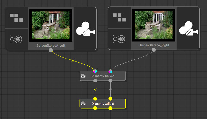Click right yellow input port of Disparity Adjust
207x119 pixels.
[x=110, y=99]
